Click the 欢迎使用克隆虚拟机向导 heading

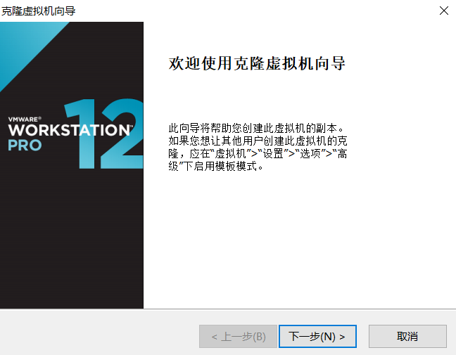click(257, 63)
